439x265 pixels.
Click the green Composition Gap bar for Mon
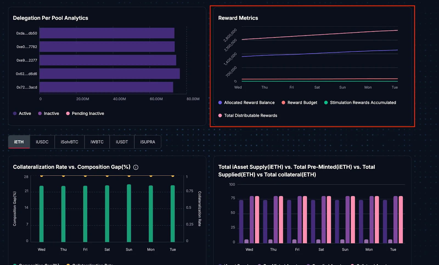(x=151, y=214)
